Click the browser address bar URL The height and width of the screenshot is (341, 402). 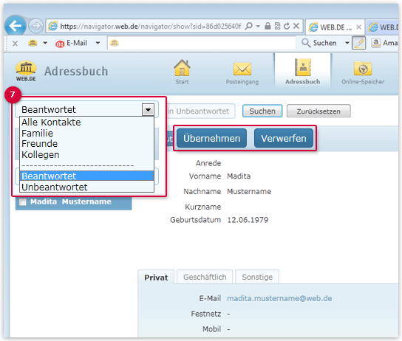(x=151, y=26)
